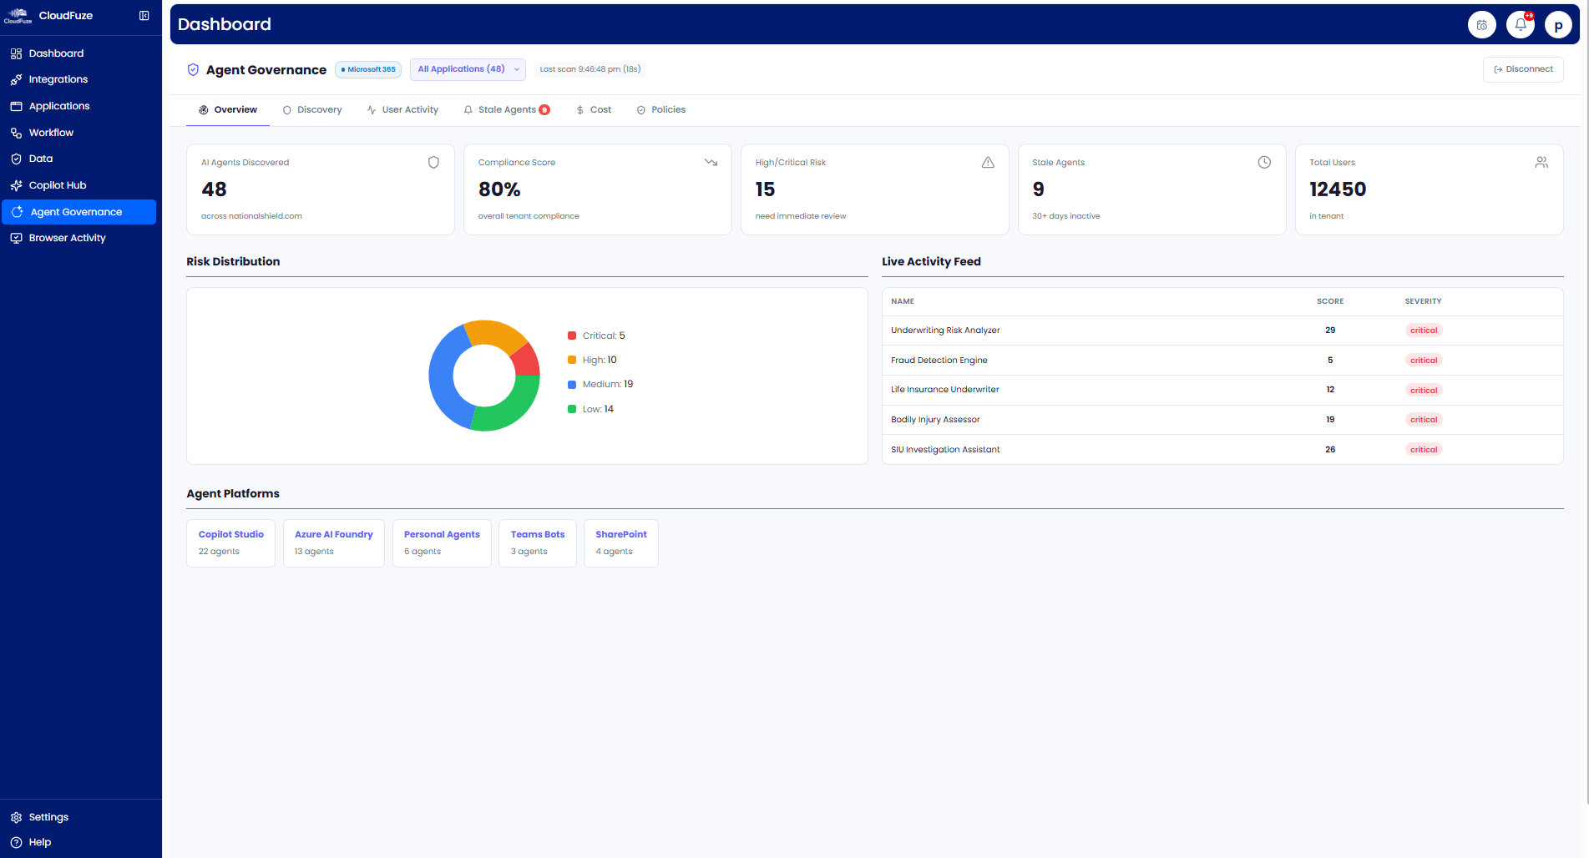Click critical badge for Underwriting Risk Analyzer
Screen dimensions: 1589x858
tap(1424, 331)
